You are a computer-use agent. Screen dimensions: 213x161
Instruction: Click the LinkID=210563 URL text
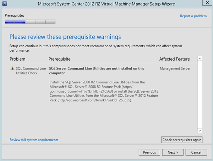[x=81, y=91]
